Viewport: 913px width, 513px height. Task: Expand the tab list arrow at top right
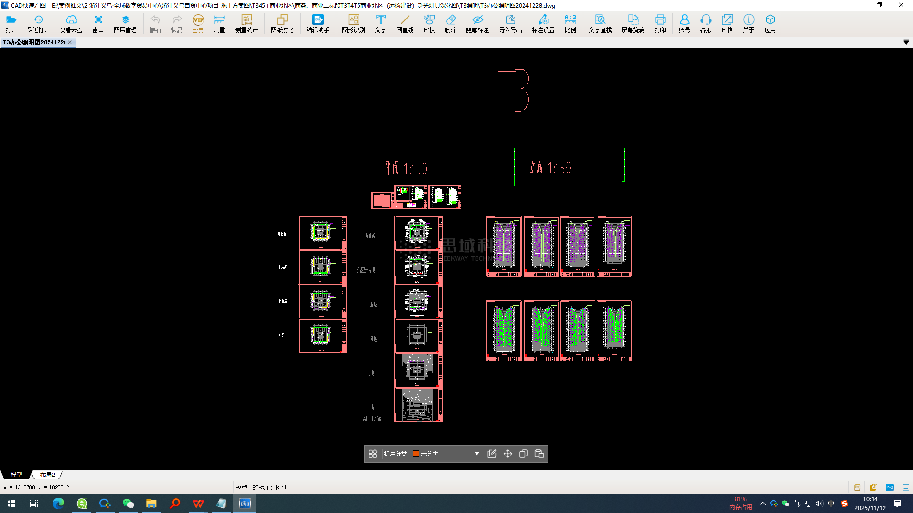(x=906, y=42)
